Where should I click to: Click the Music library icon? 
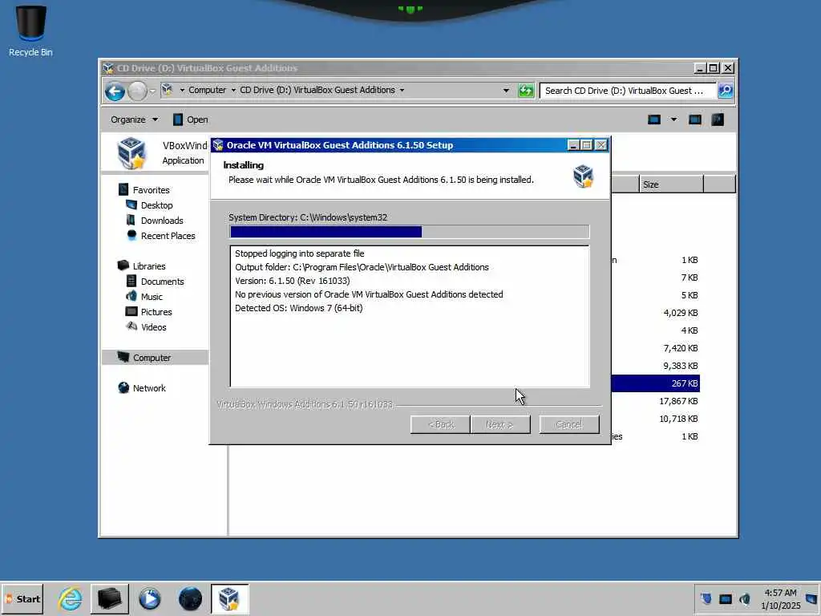131,296
